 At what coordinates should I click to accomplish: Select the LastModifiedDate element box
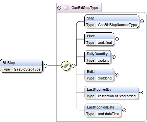(x=103, y=110)
